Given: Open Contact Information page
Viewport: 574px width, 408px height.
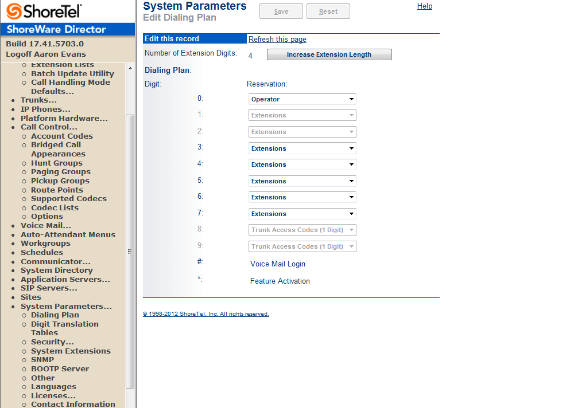Looking at the screenshot, I should click(x=73, y=404).
